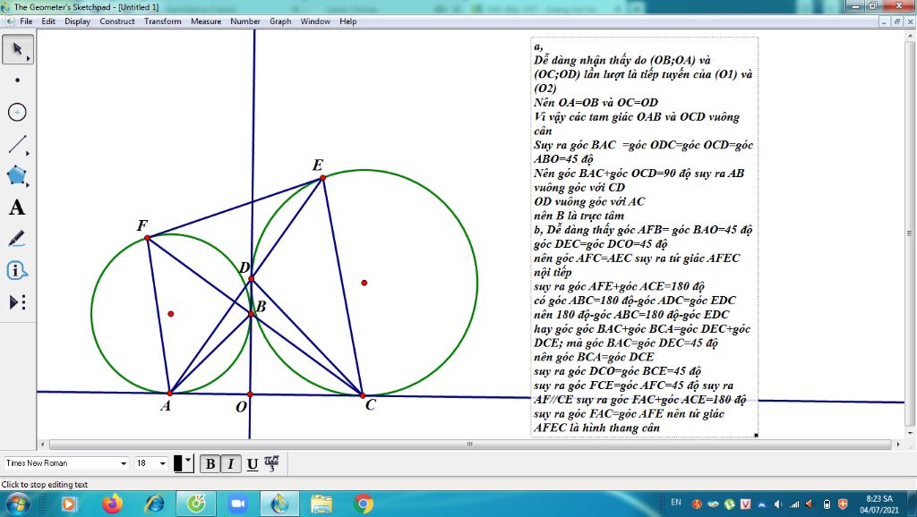Open the Display menu

77,21
